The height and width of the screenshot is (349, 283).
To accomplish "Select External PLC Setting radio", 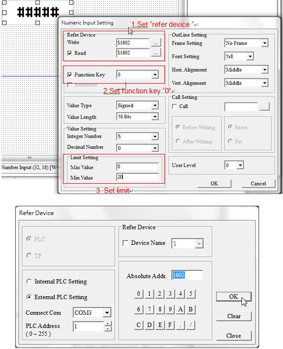I will point(29,297).
